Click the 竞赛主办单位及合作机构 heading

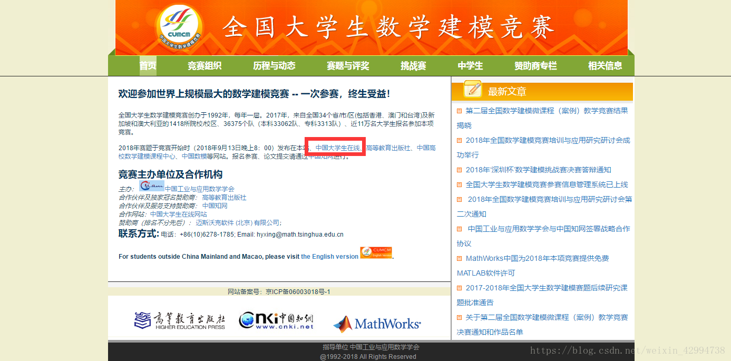tap(171, 174)
